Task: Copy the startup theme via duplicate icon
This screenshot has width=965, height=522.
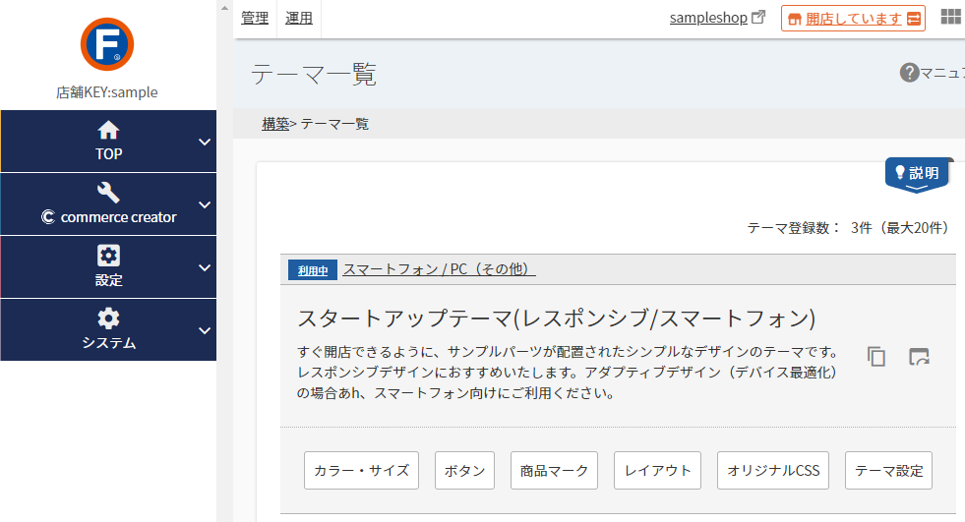Action: [876, 357]
